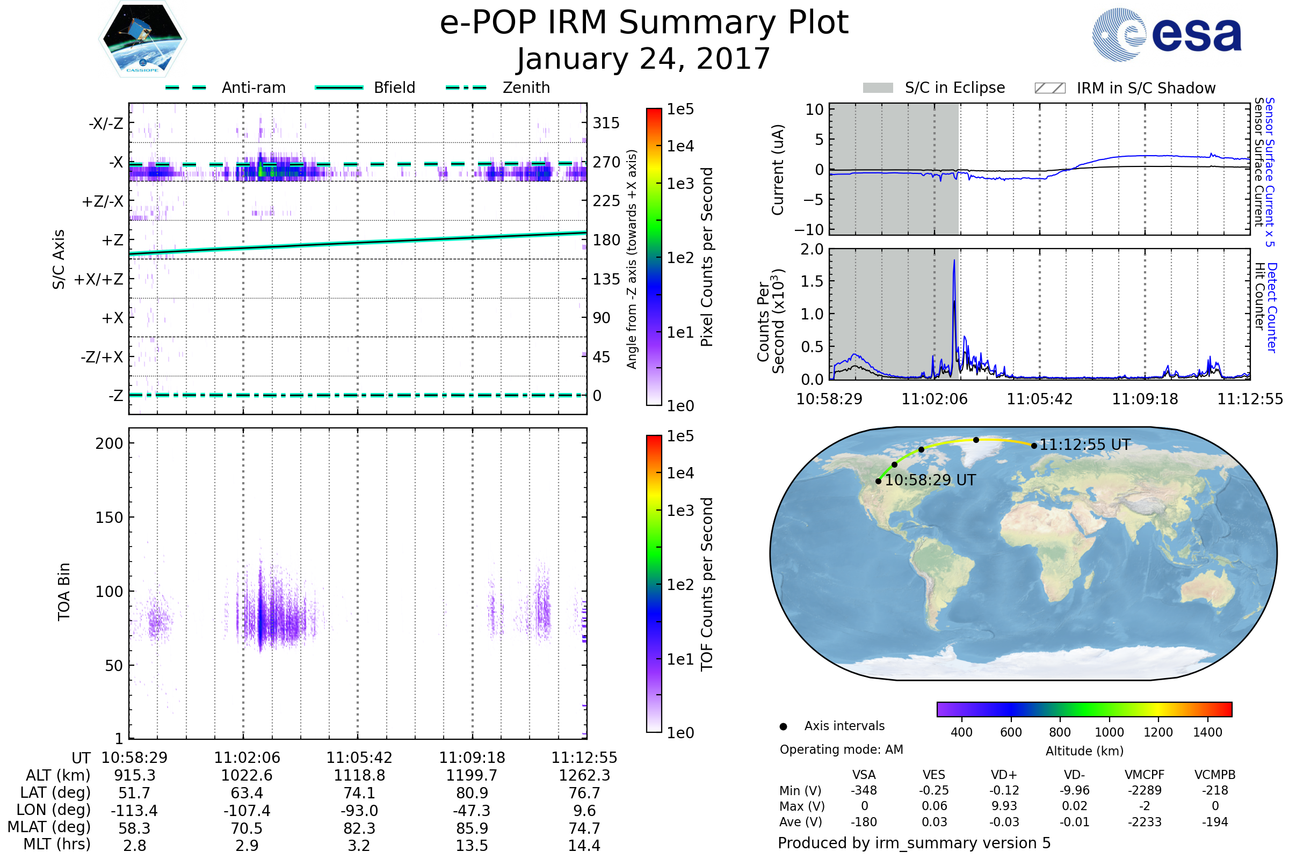This screenshot has width=1289, height=859.
Task: Click the CASSIOPE satellite hexagon logo
Action: [142, 39]
